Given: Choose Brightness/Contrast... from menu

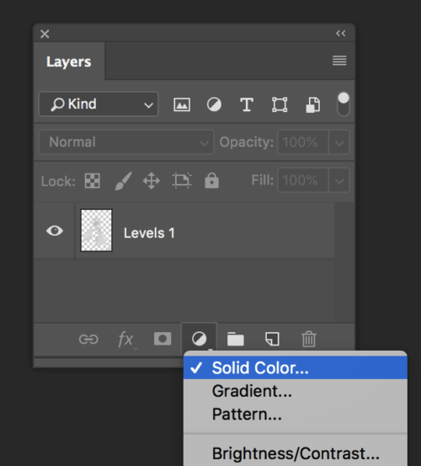Looking at the screenshot, I should click(x=296, y=453).
